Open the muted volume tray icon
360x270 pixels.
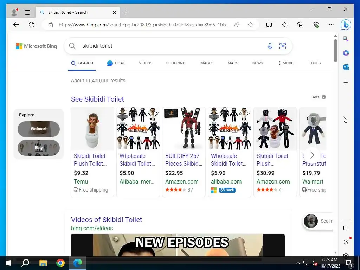(x=314, y=263)
